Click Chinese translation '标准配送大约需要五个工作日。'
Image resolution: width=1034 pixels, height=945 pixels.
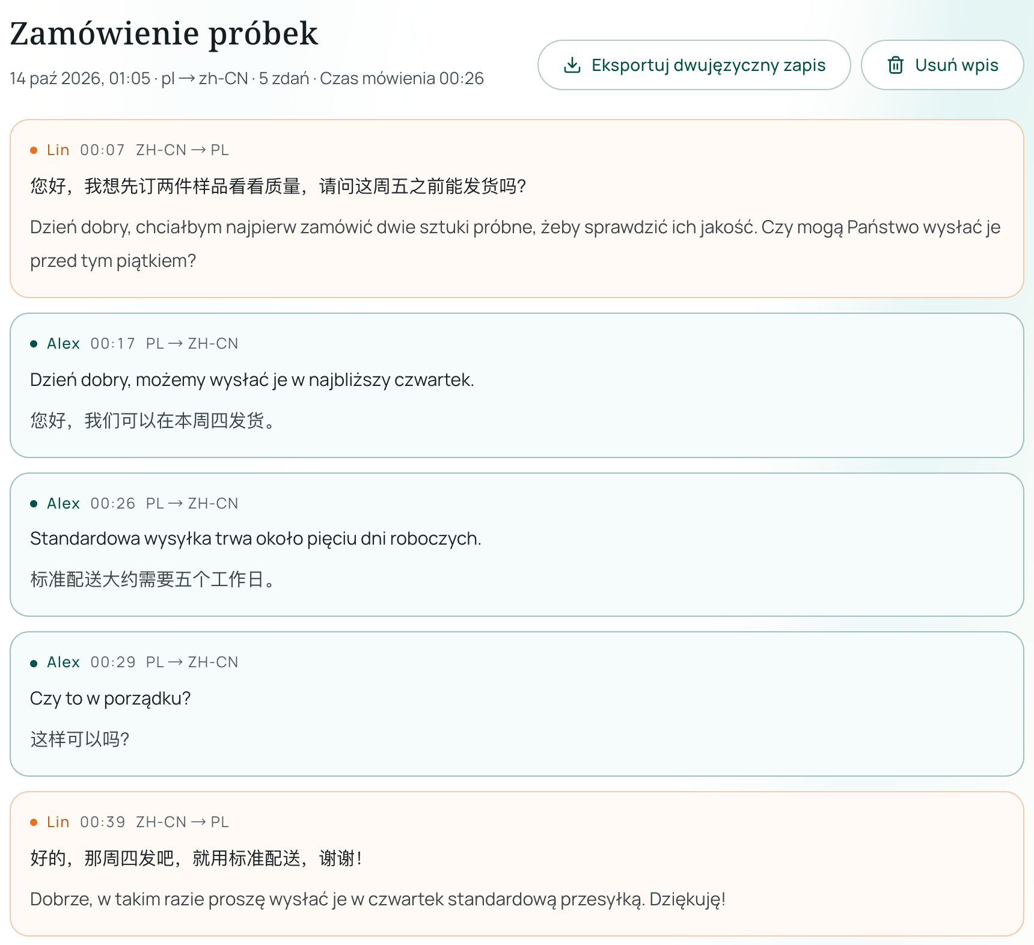153,580
